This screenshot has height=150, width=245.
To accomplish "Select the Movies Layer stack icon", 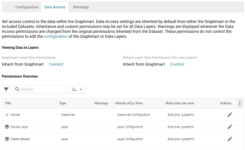I will (x=7, y=127).
